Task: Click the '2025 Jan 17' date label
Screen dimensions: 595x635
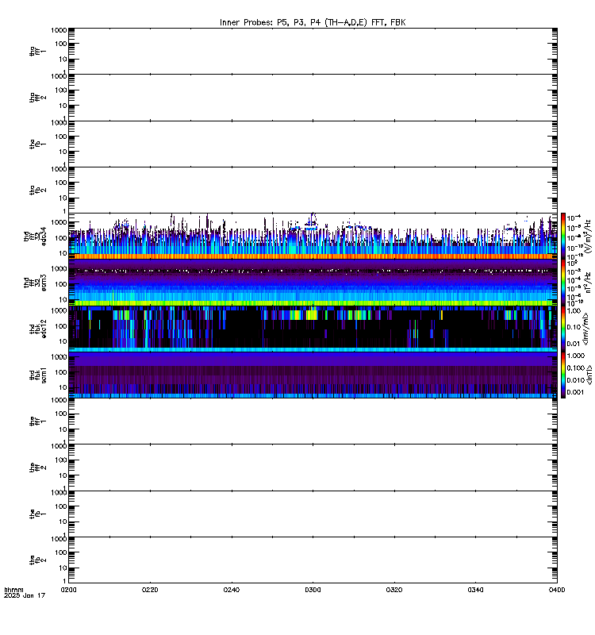Action: point(25,595)
